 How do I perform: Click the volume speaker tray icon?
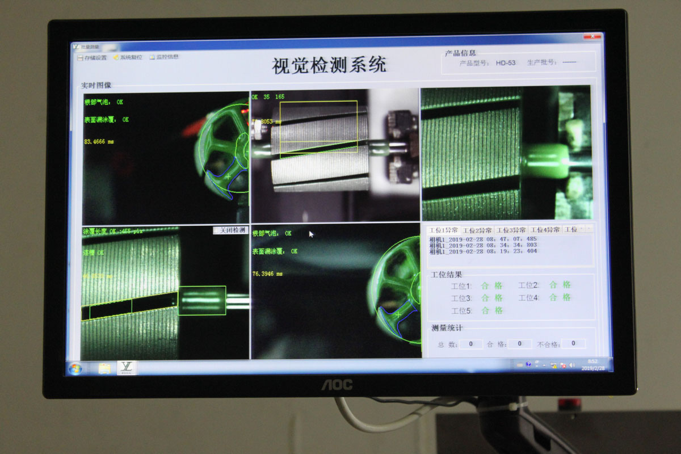point(571,365)
